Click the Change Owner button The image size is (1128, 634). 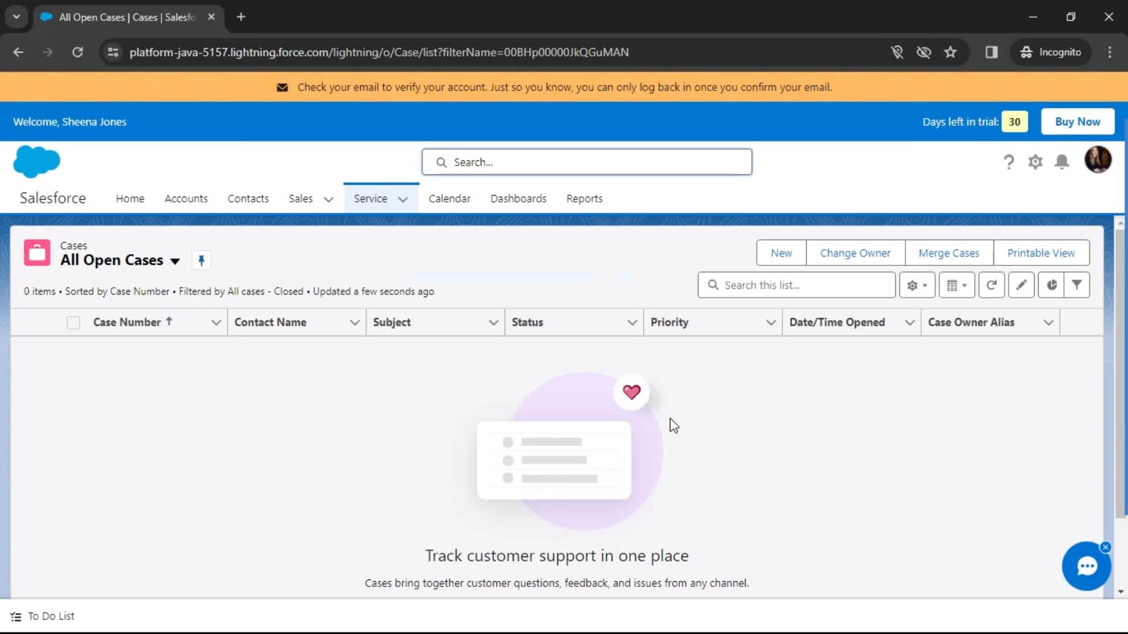point(855,253)
